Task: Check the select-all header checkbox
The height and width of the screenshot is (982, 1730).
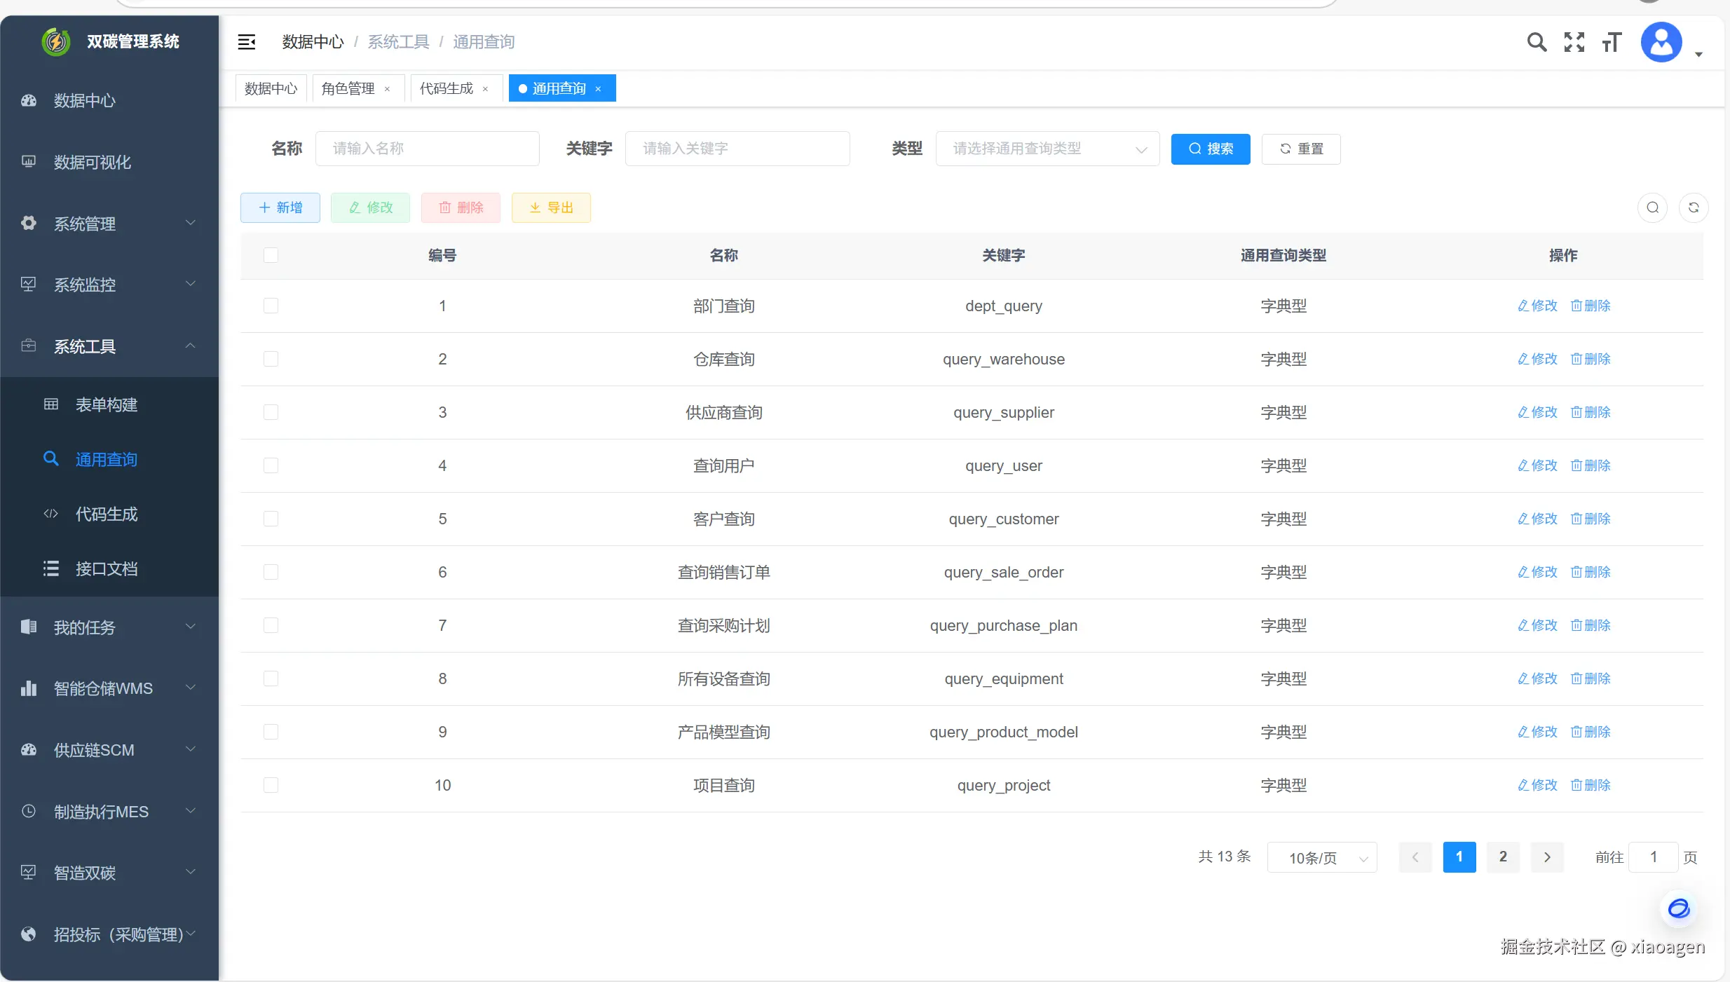Action: coord(271,255)
